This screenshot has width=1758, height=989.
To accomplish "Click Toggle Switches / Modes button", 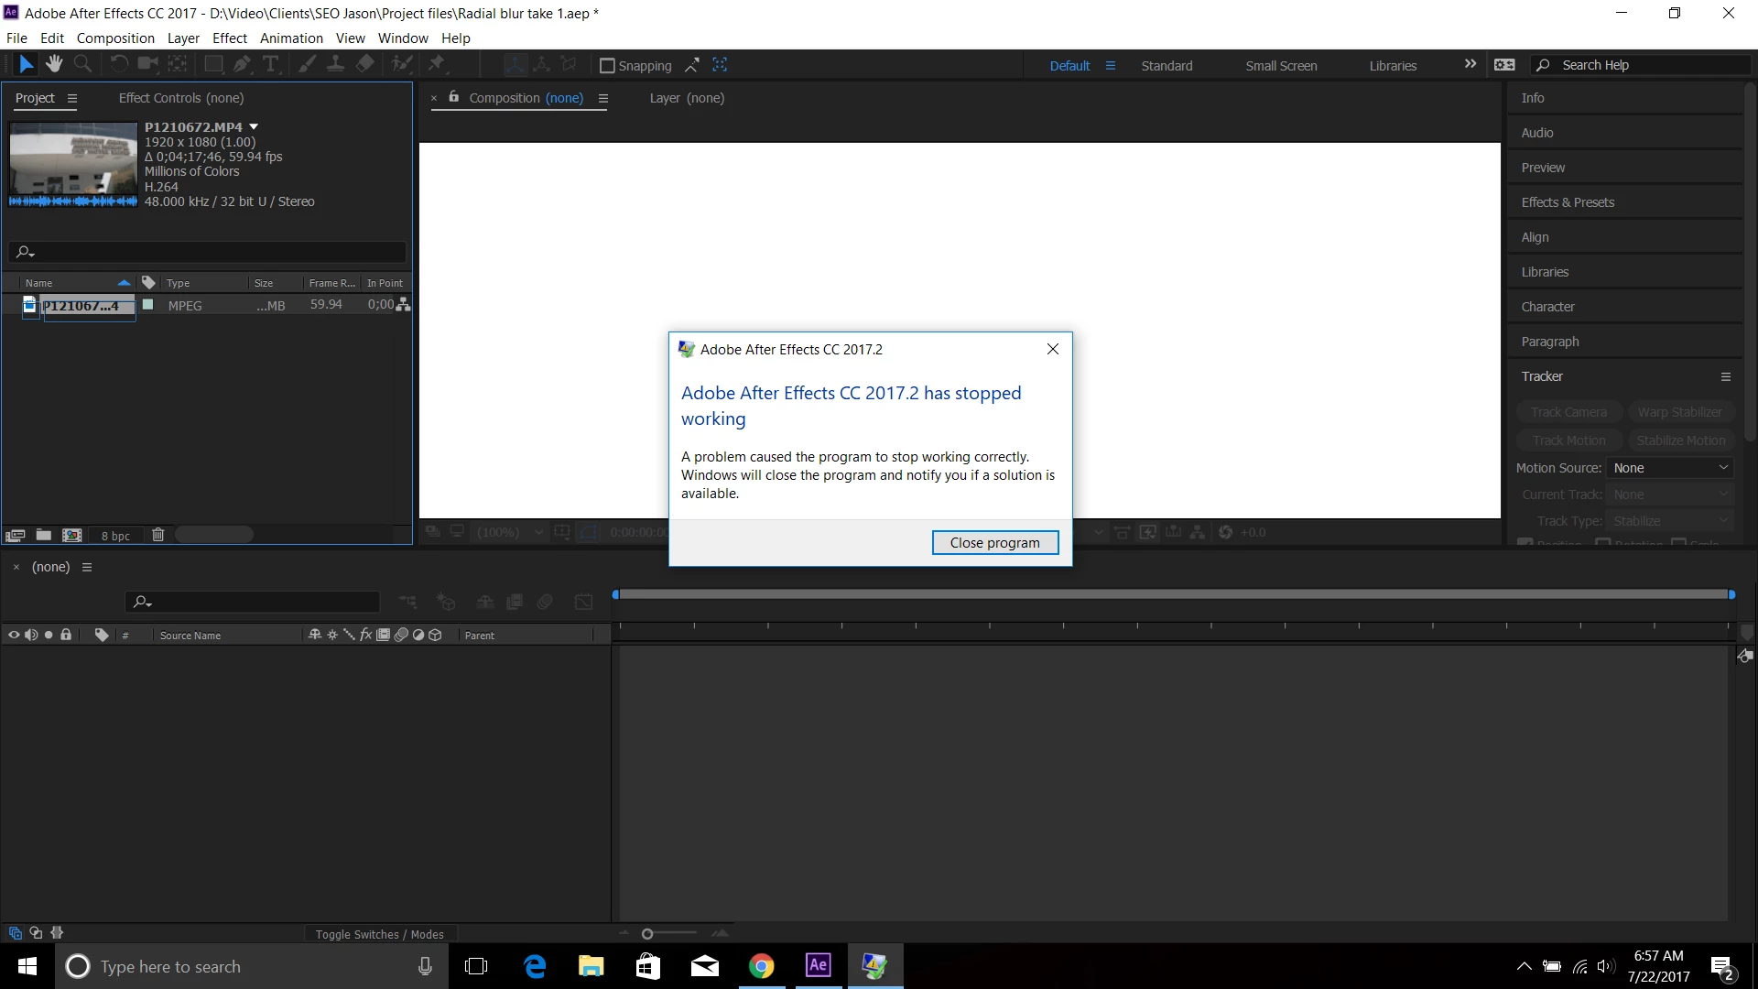I will pos(379,934).
